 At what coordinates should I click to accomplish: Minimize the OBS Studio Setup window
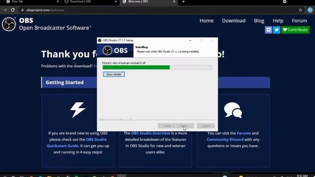point(190,40)
